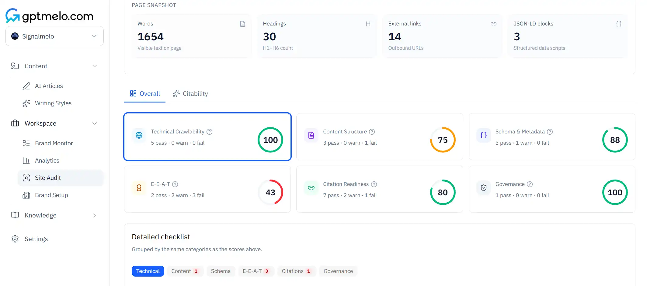
Task: Click the Content folder icon
Action: point(15,66)
